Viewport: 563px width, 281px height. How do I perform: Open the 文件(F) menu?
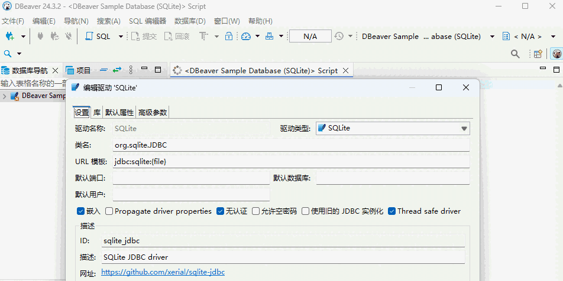(x=13, y=21)
